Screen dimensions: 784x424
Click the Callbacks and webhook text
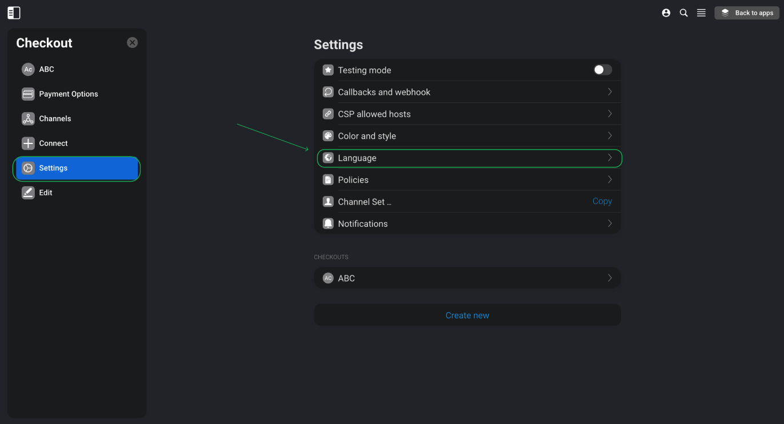coord(384,92)
